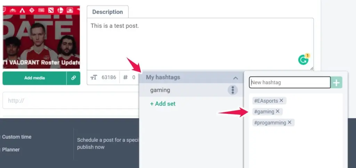Select the gaming hashtag set
This screenshot has width=356, height=168.
coord(160,90)
